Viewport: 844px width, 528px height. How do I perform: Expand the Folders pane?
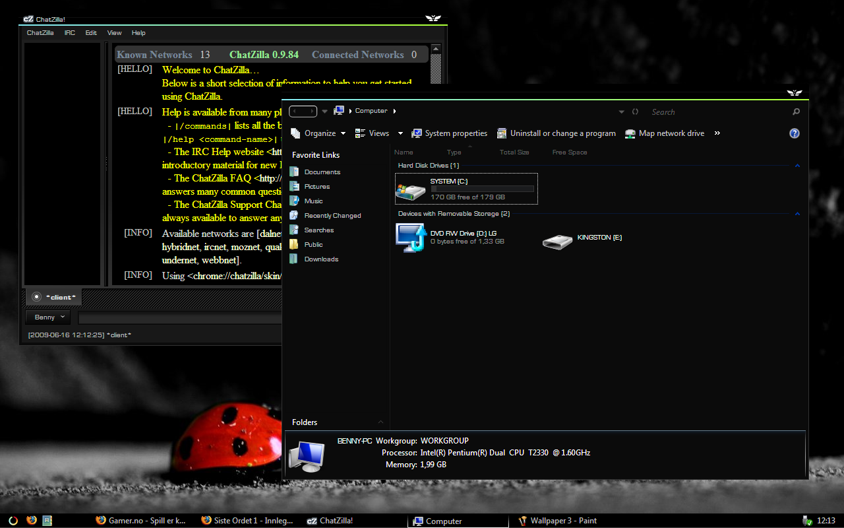(380, 422)
